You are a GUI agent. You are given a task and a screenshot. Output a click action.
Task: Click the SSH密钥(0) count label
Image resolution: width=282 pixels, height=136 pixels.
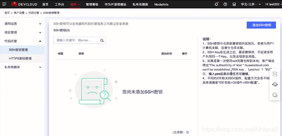tap(62, 30)
